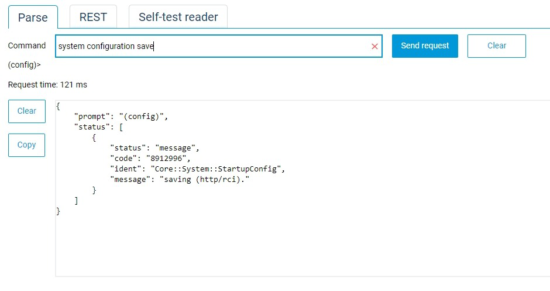Click the Command label text

tap(27, 45)
